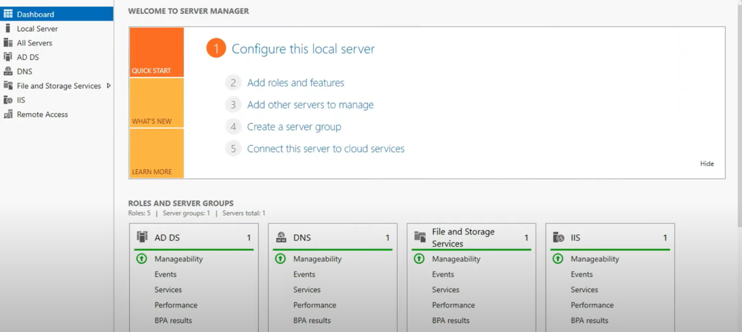
Task: Click Manageability text in AD DS tile
Action: click(x=179, y=259)
